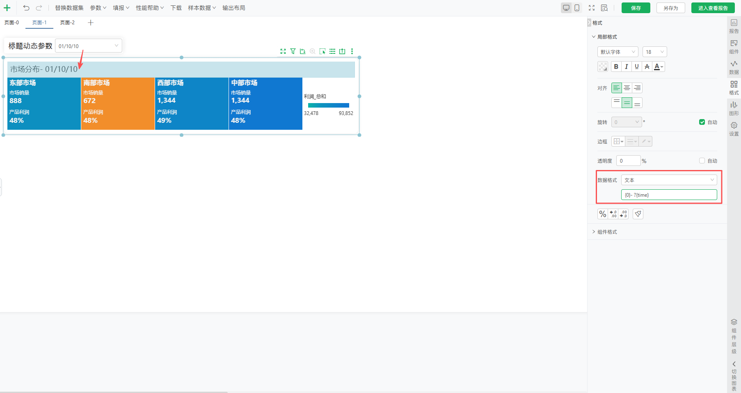Open the background color swatch
Screen dimensions: 741x393
point(602,67)
